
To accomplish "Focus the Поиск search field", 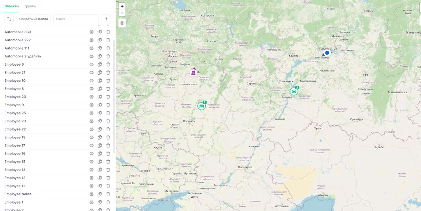I will [x=76, y=19].
